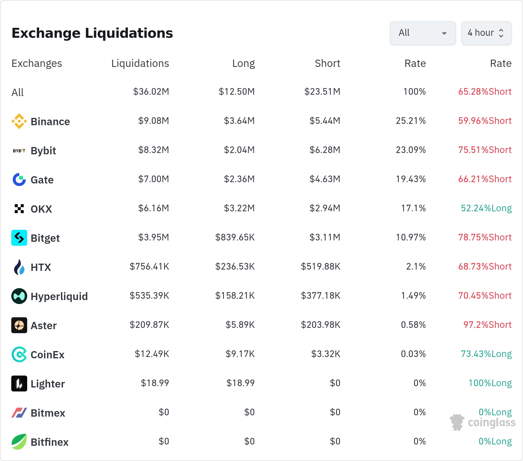
Task: Click the CoinEx logo icon
Action: coord(19,354)
